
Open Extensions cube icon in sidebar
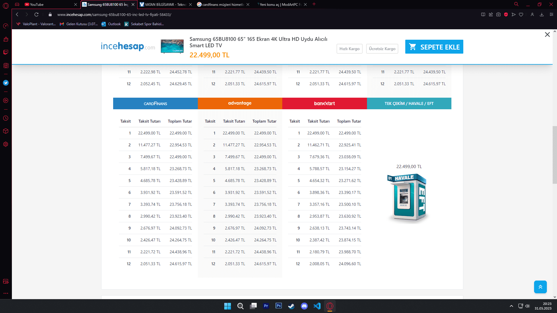[x=6, y=131]
